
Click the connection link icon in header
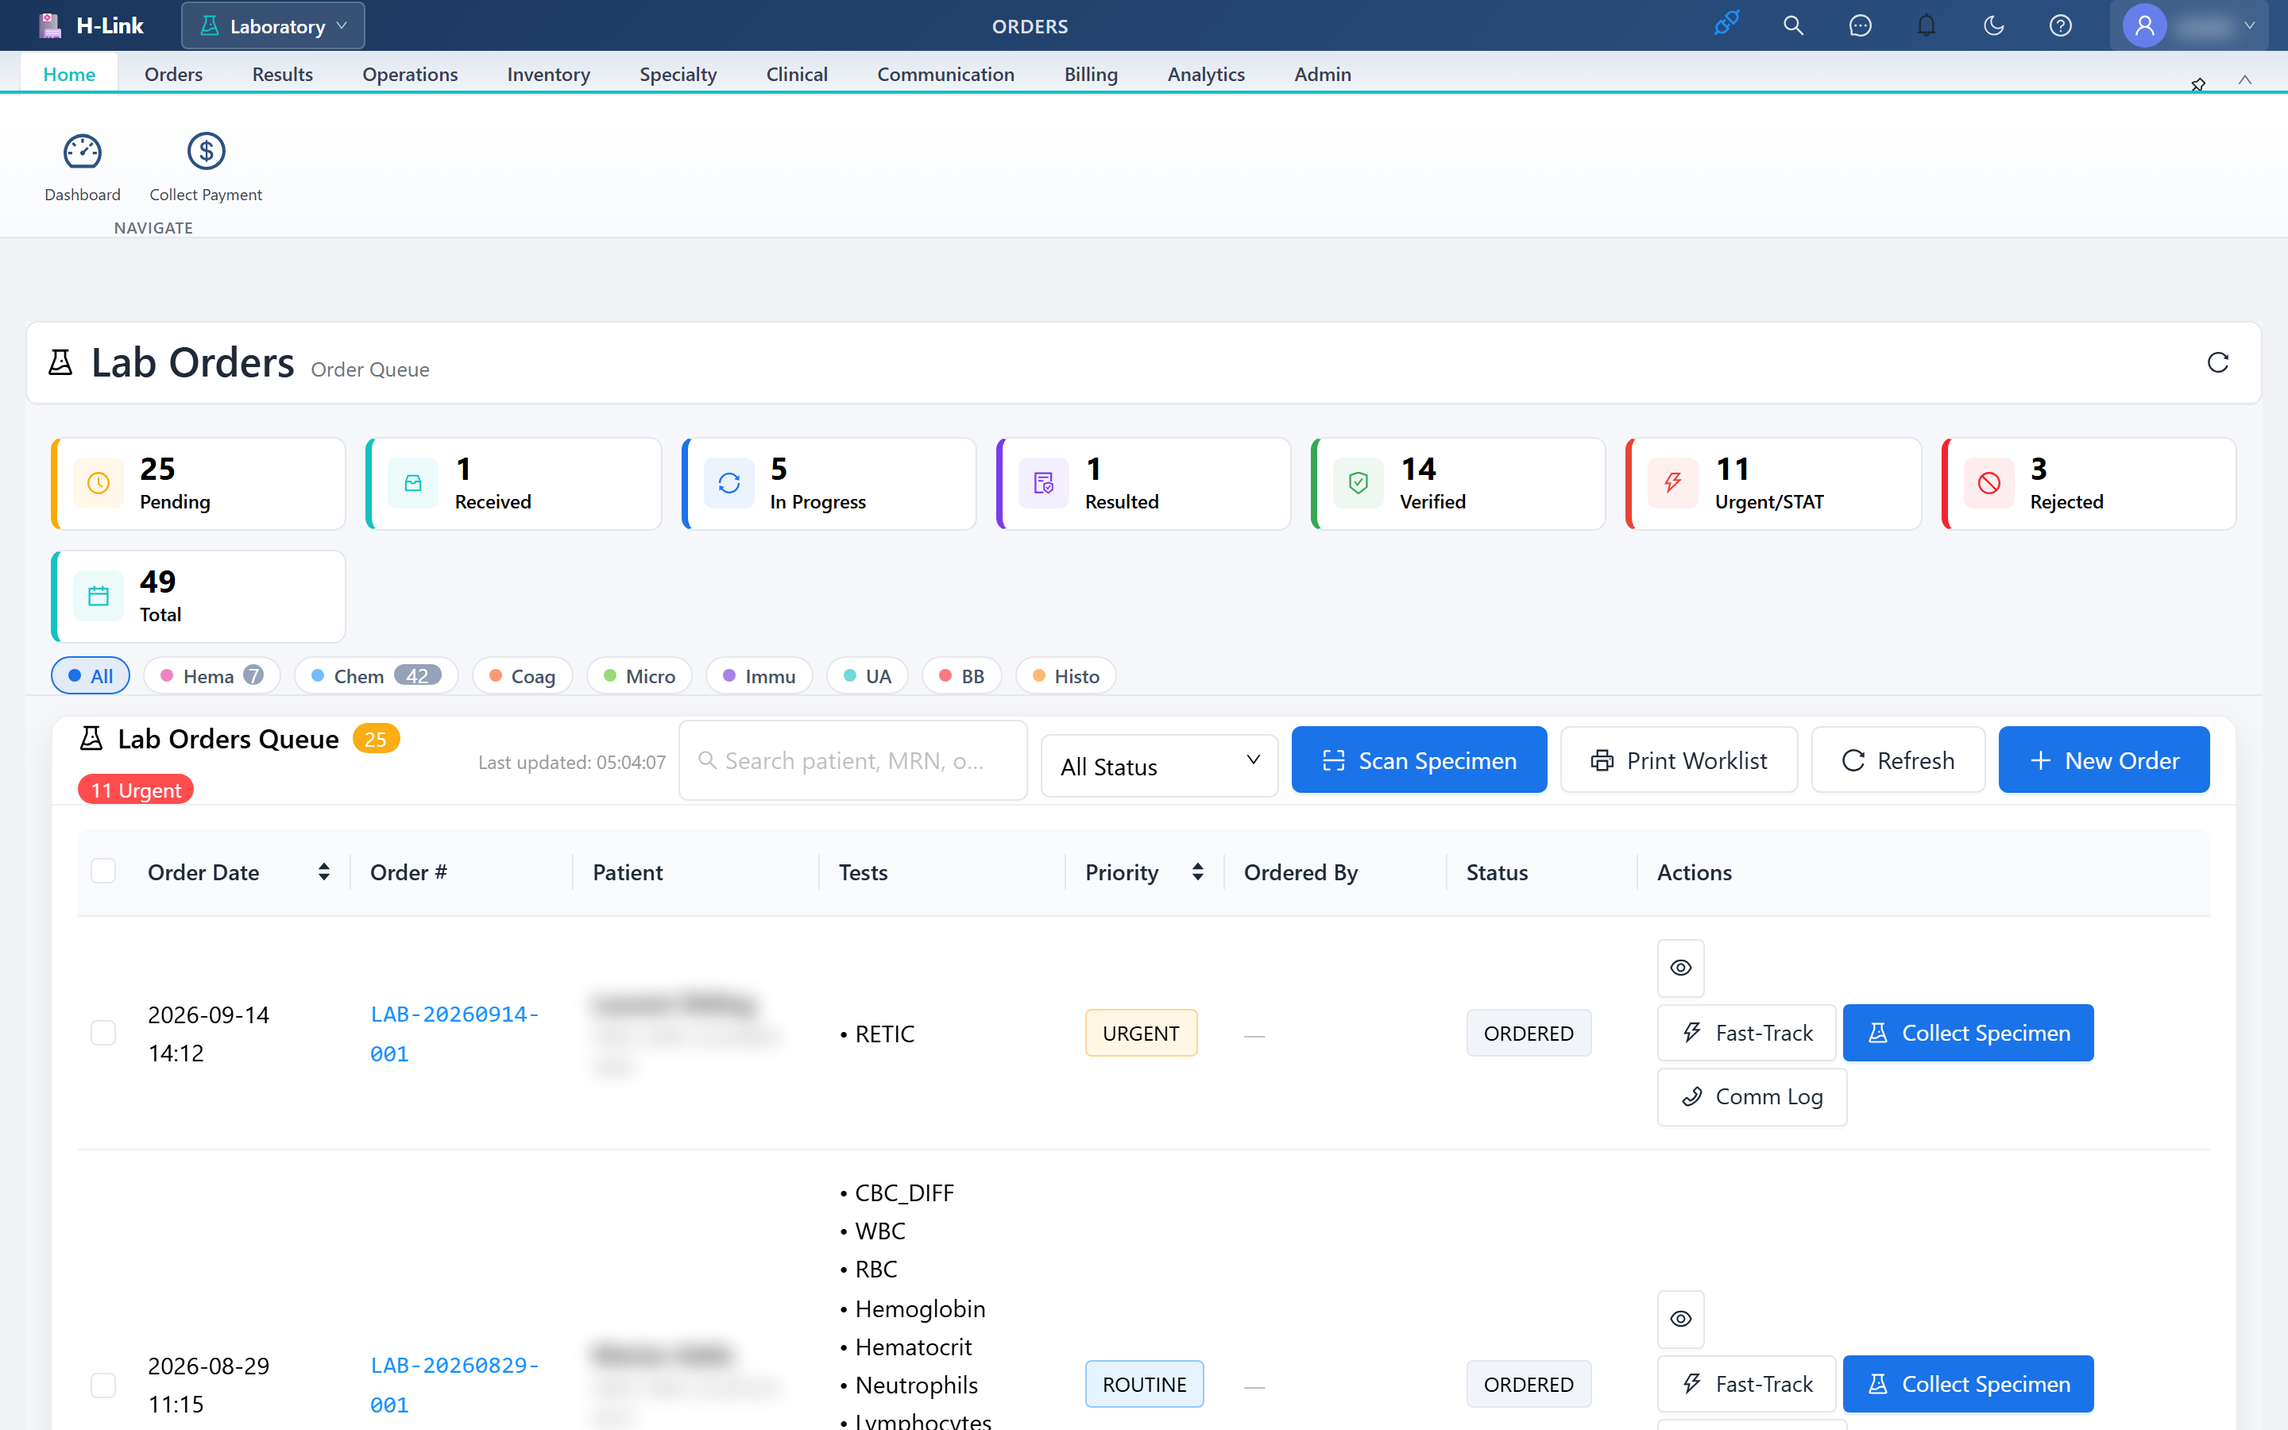pos(1726,25)
